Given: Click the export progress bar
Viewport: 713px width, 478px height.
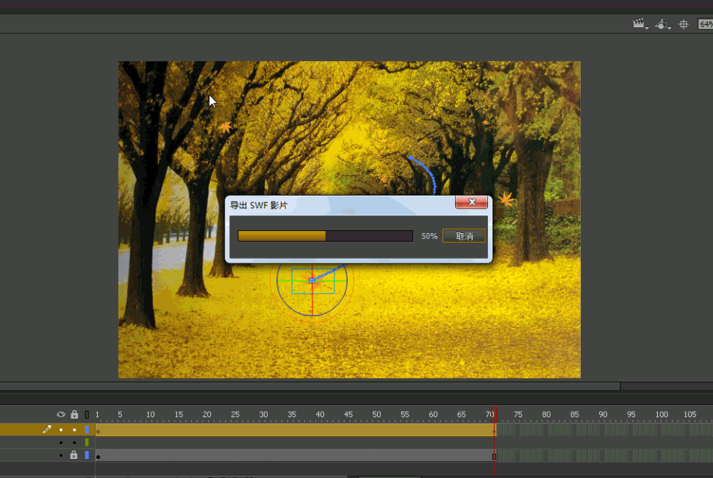Looking at the screenshot, I should (x=325, y=235).
